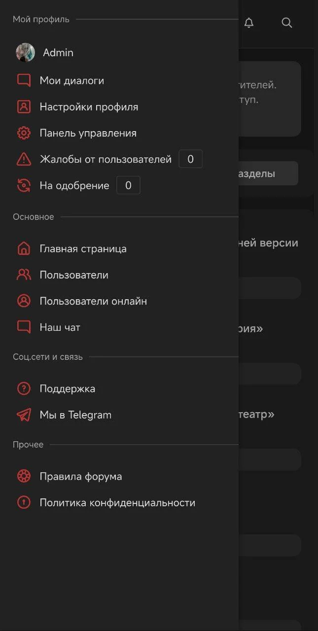Screen dimensions: 318x631
Task: Open Настройки профиля menu item
Action: (x=89, y=107)
